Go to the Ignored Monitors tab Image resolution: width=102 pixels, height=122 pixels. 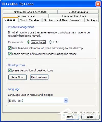[x=74, y=16]
